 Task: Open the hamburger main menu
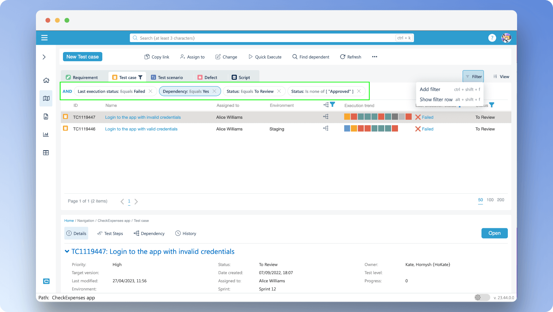tap(44, 38)
